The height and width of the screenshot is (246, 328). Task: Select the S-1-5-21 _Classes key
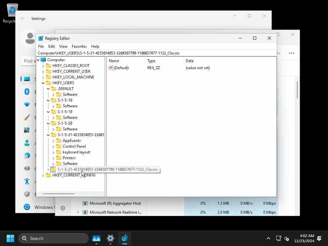108,169
